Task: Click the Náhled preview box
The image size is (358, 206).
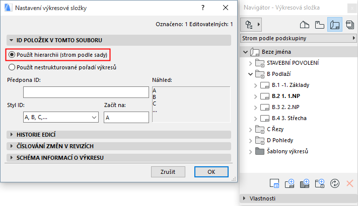Action: [x=191, y=105]
